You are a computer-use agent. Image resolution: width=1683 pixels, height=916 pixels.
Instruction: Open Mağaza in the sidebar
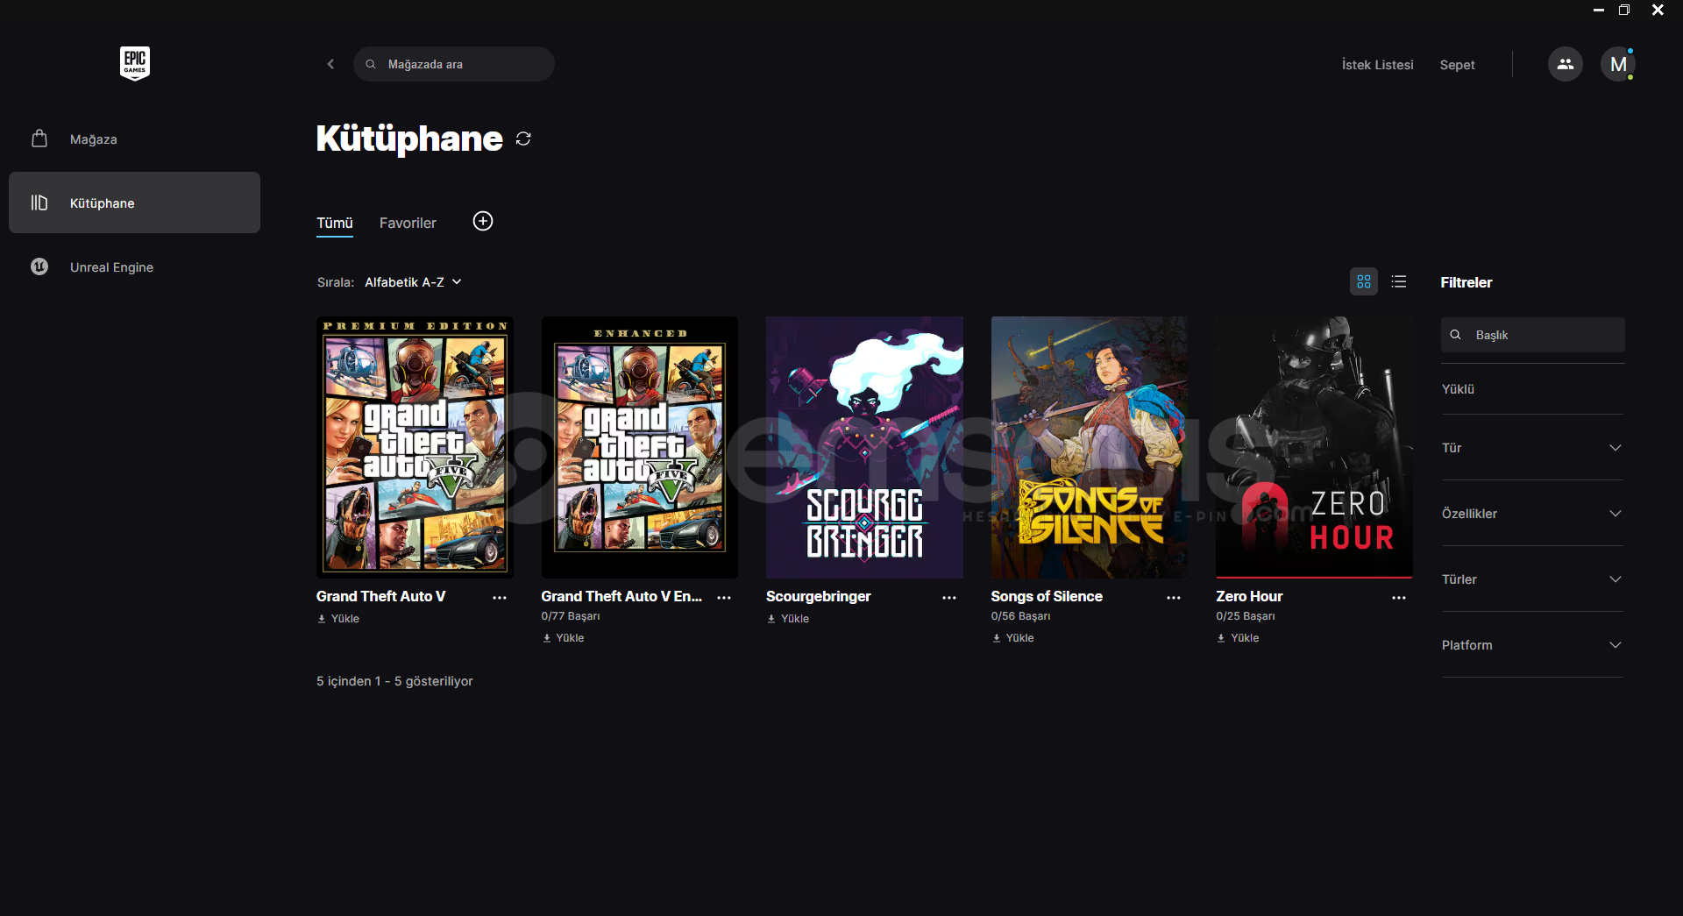tap(134, 139)
